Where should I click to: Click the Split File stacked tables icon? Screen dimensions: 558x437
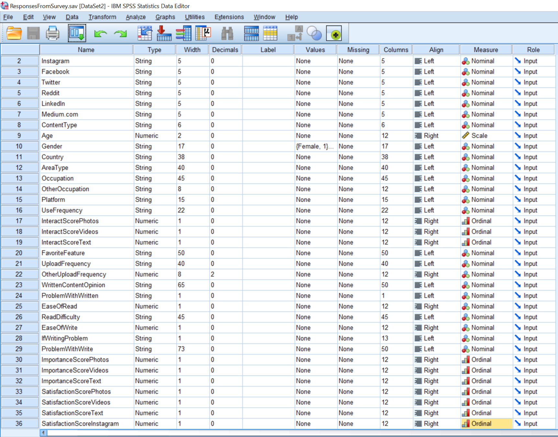tap(251, 33)
